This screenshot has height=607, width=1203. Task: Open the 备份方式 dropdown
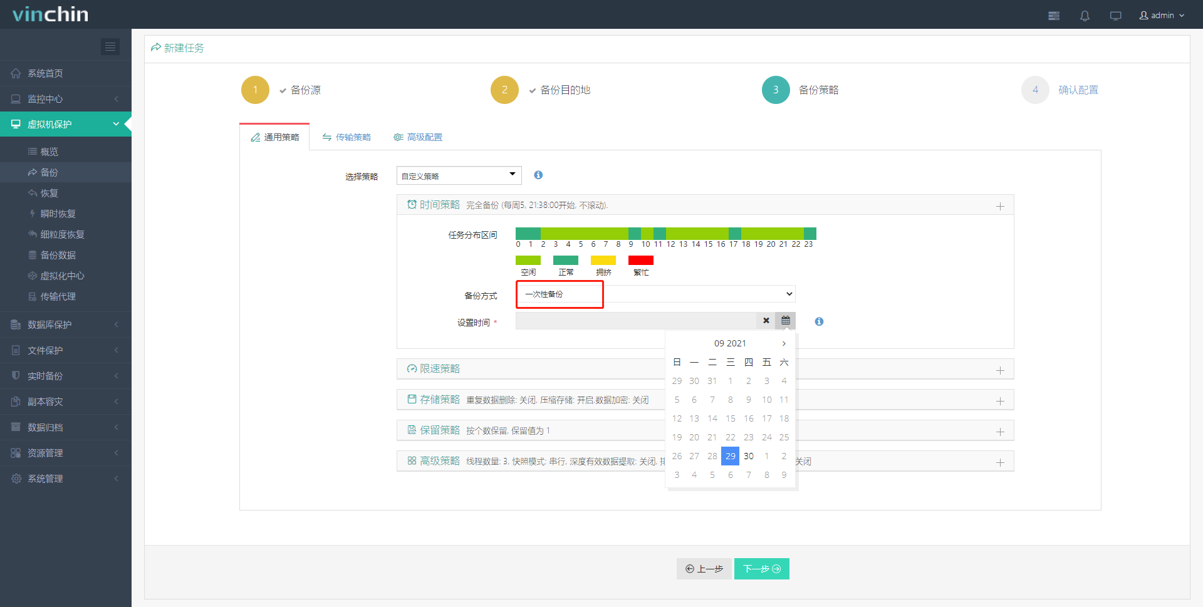tap(655, 294)
